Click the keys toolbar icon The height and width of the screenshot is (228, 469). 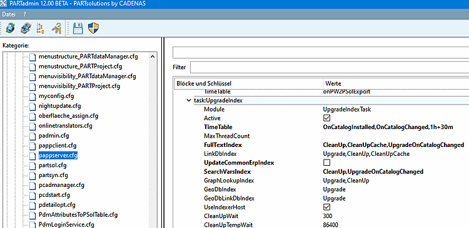[x=56, y=29]
